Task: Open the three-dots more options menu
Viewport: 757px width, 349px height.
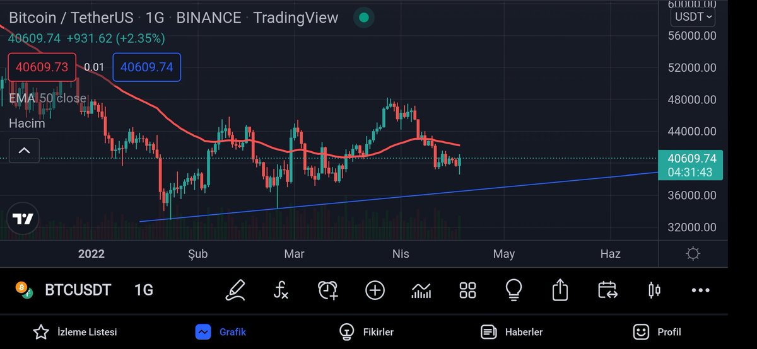Action: click(700, 290)
